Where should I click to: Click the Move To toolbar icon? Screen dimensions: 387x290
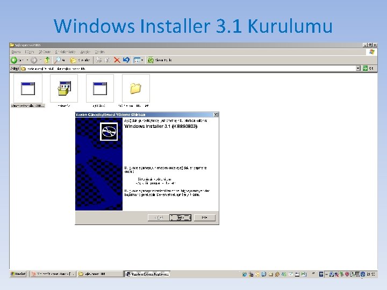pos(99,60)
